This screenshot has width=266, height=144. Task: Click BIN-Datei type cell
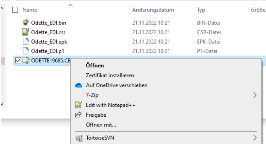pos(208,23)
